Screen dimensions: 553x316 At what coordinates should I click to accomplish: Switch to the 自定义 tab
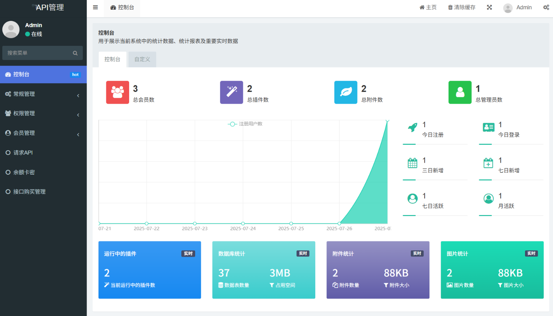point(142,59)
